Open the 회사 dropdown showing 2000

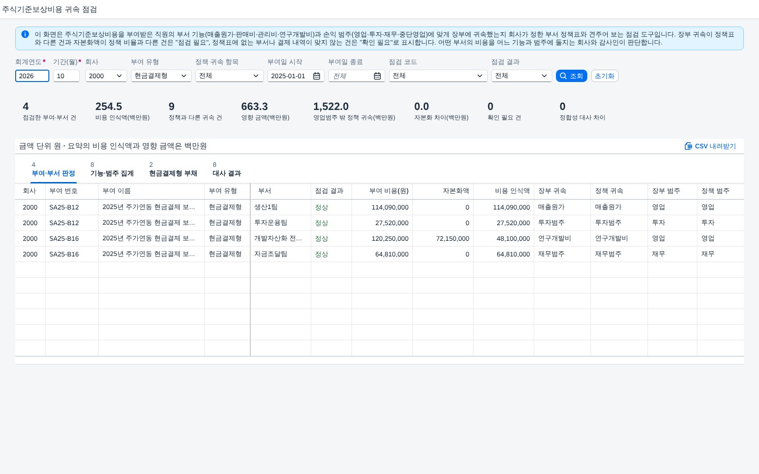click(106, 76)
